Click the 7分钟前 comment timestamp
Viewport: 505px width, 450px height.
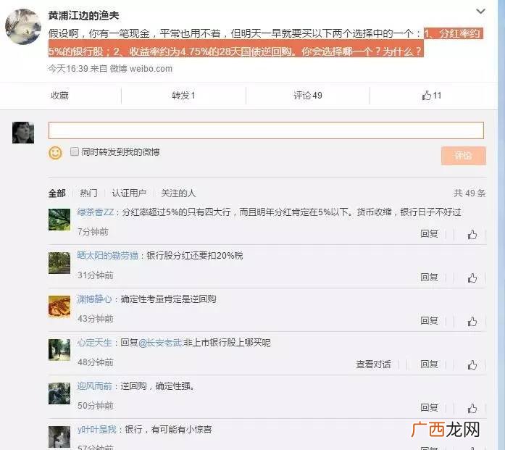[93, 232]
